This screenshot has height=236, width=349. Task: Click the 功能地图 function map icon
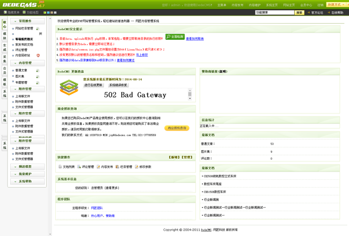(x=24, y=12)
